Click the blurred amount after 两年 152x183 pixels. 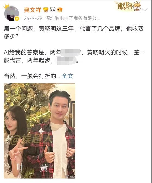tap(71, 52)
